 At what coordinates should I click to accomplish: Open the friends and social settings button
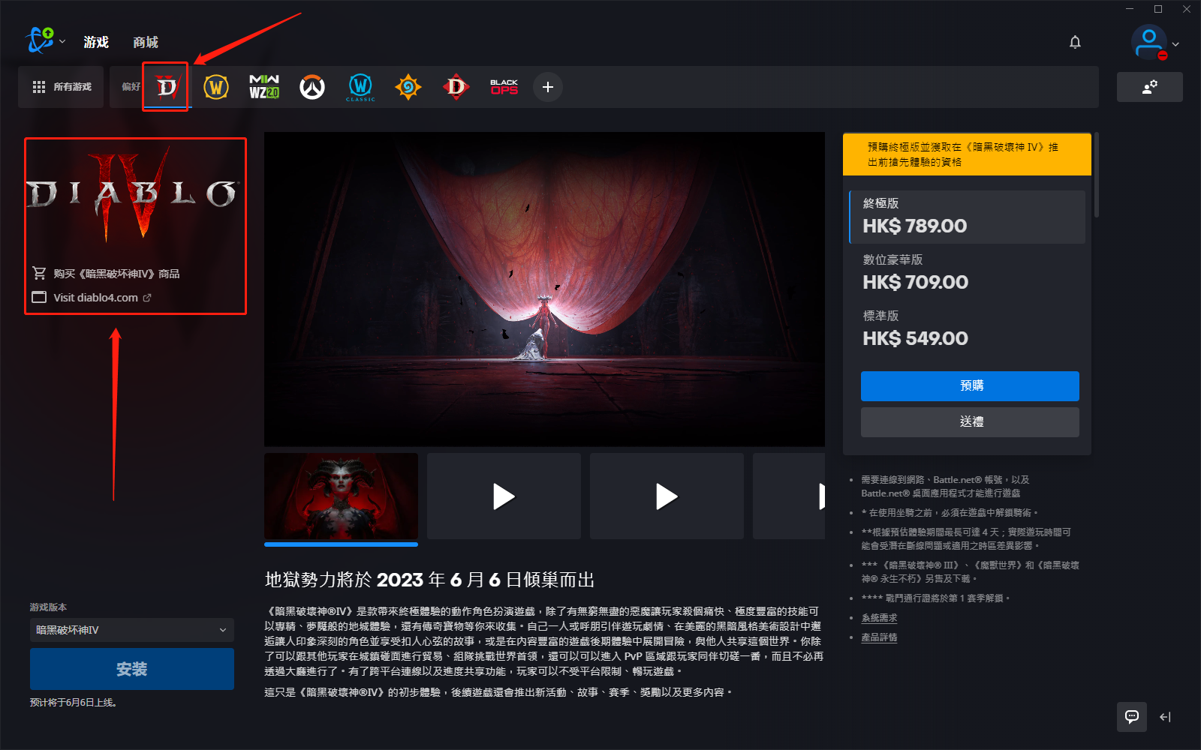point(1149,87)
